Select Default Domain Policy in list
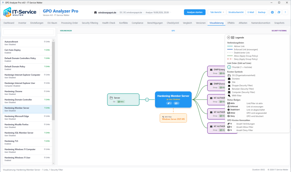 pyautogui.click(x=27, y=68)
